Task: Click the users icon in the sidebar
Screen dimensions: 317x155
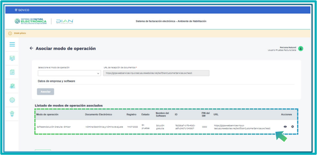Action: coord(12,86)
